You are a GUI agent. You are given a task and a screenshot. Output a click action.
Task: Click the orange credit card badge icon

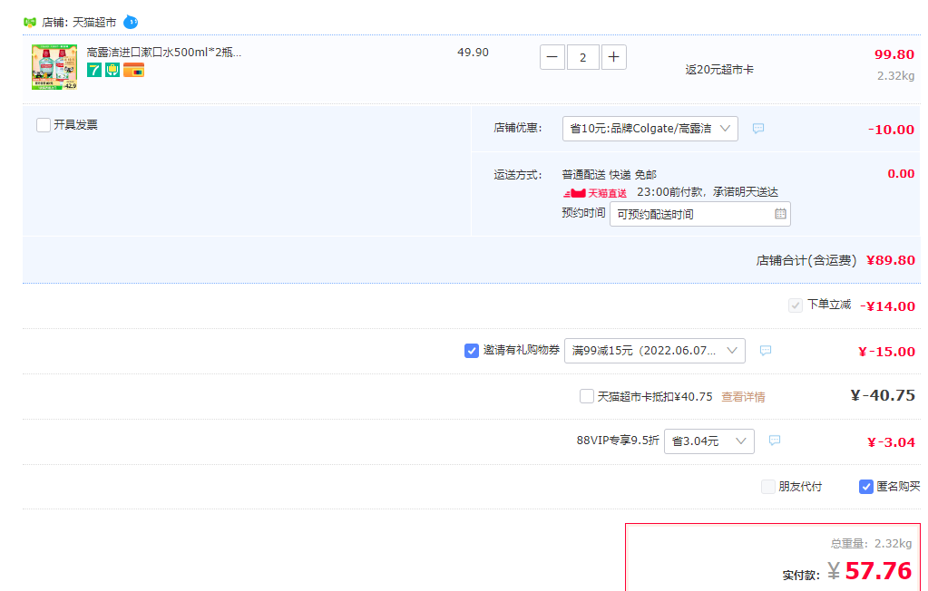pyautogui.click(x=133, y=70)
